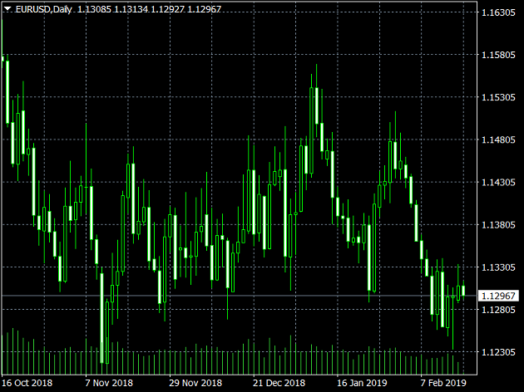Click the 7 Feb 2019 date label

pos(443,383)
